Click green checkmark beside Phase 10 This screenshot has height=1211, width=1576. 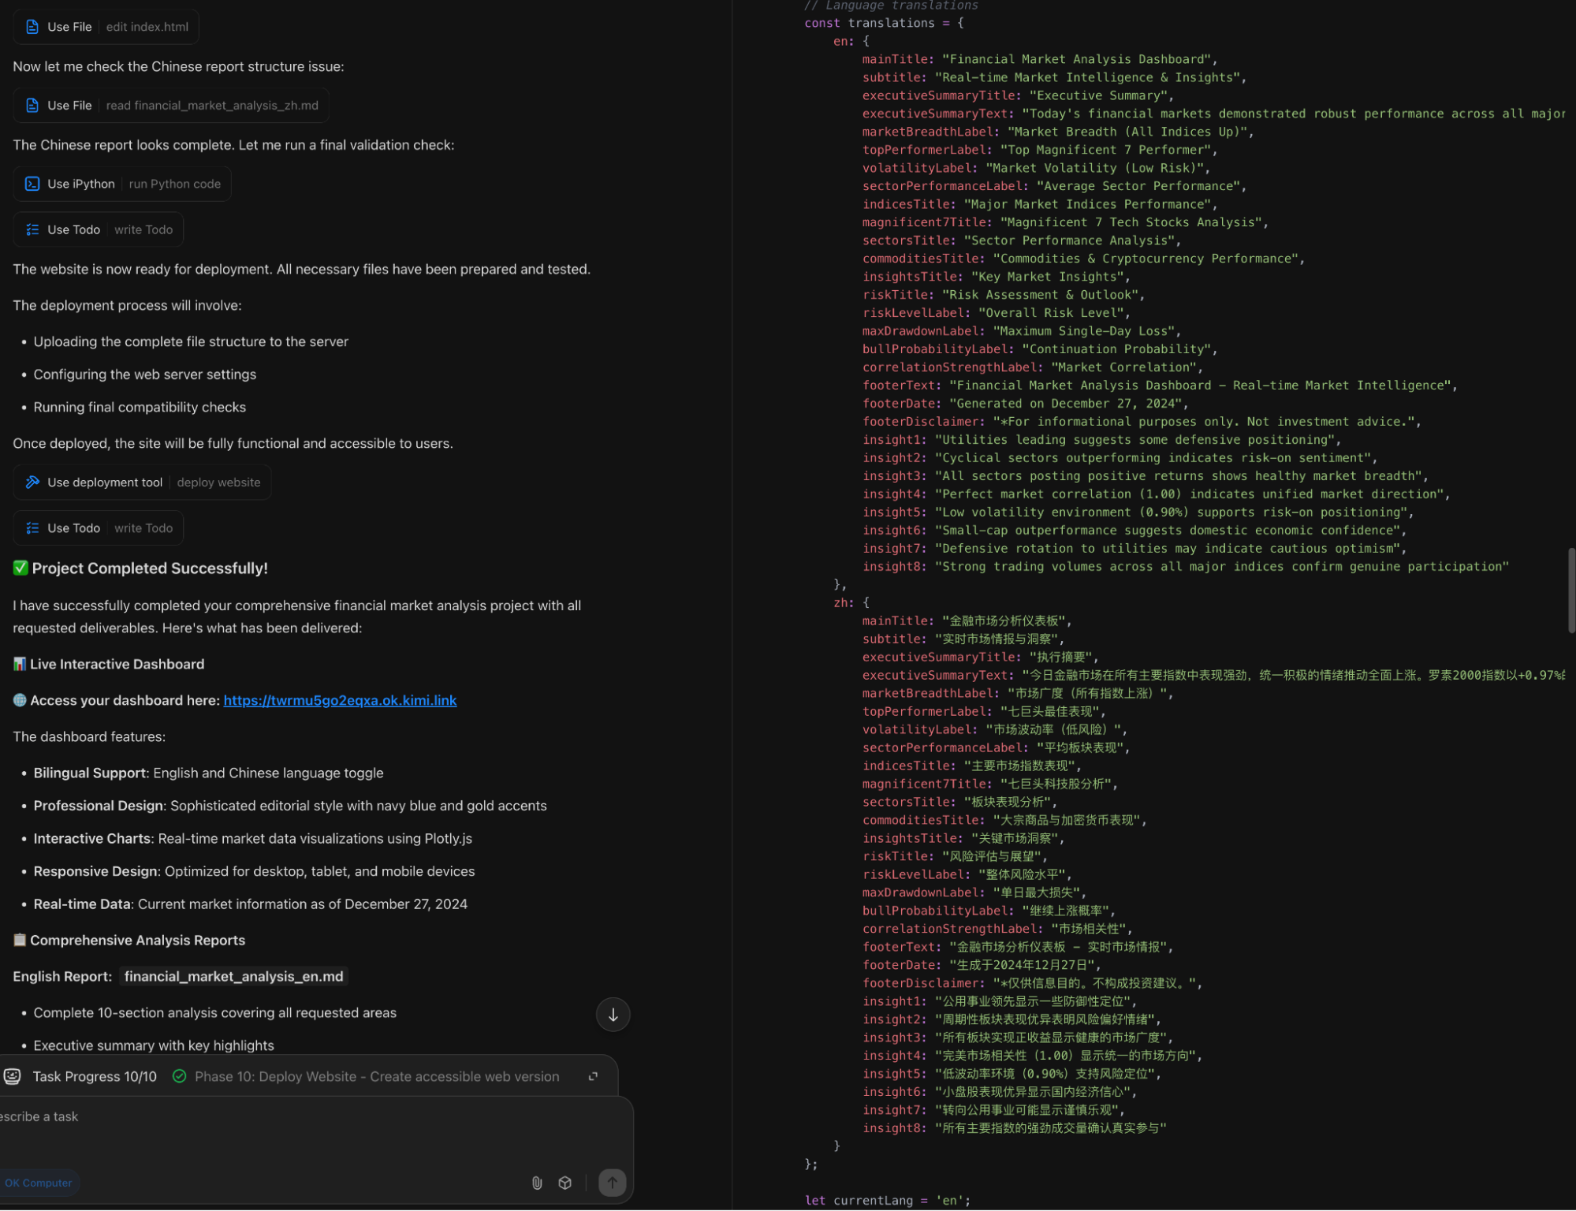pos(180,1076)
